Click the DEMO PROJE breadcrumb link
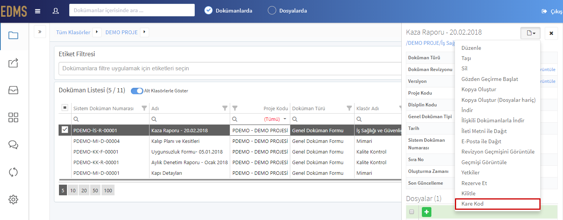Screen dimensions: 563x220 pyautogui.click(x=121, y=32)
